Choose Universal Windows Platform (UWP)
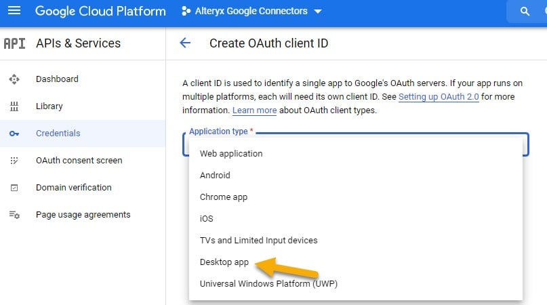 [268, 284]
